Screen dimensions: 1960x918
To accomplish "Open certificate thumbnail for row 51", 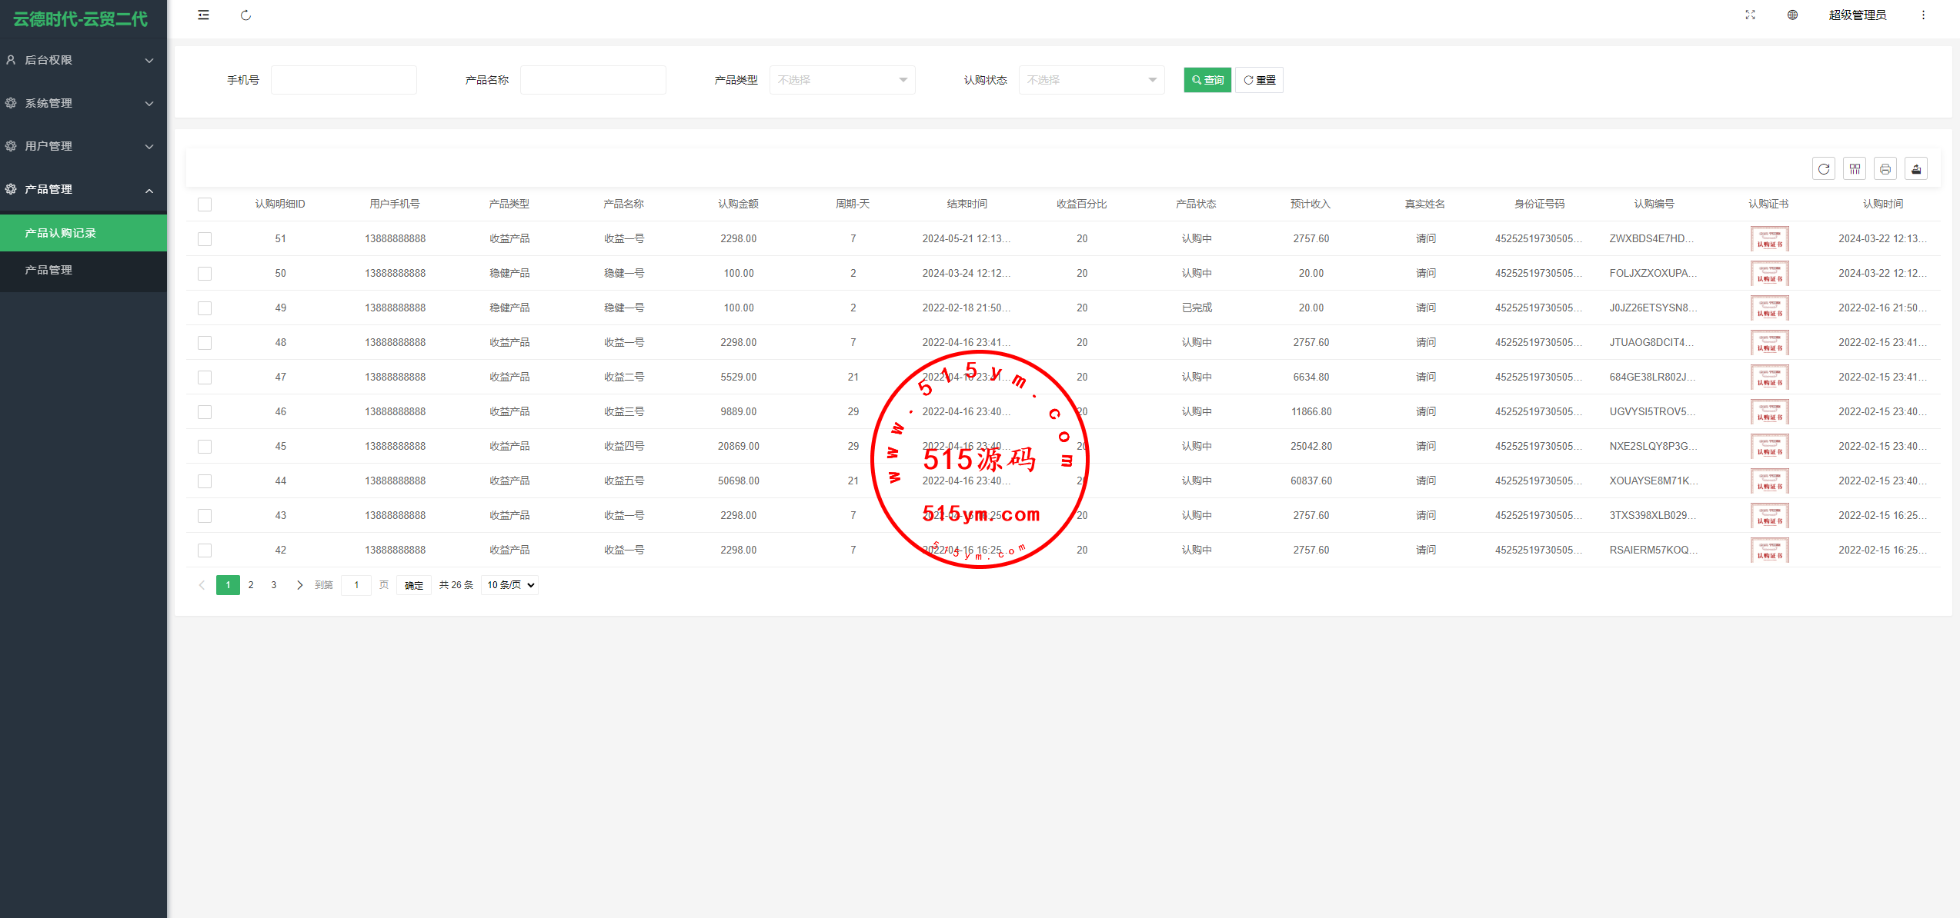I will pos(1768,239).
